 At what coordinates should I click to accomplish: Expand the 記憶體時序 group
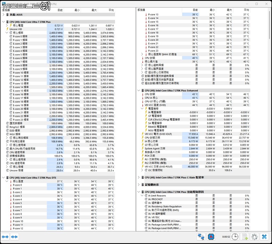pyautogui.click(x=138, y=185)
